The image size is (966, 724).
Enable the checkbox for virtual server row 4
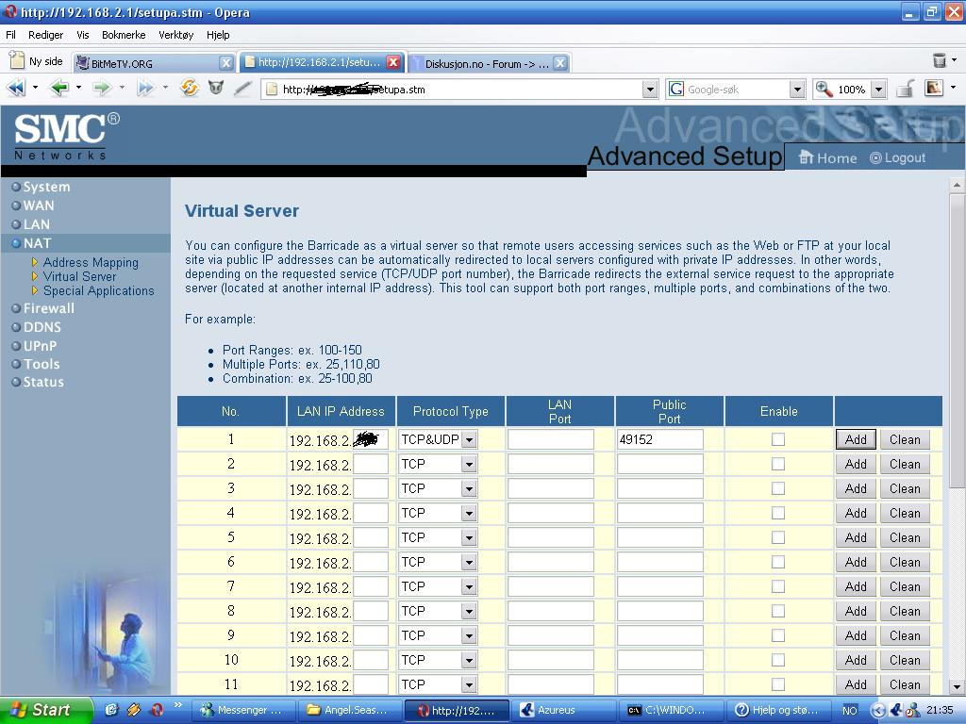click(x=778, y=513)
